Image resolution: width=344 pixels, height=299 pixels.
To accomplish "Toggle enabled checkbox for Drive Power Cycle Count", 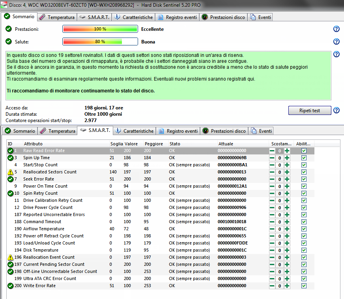I will [x=304, y=208].
